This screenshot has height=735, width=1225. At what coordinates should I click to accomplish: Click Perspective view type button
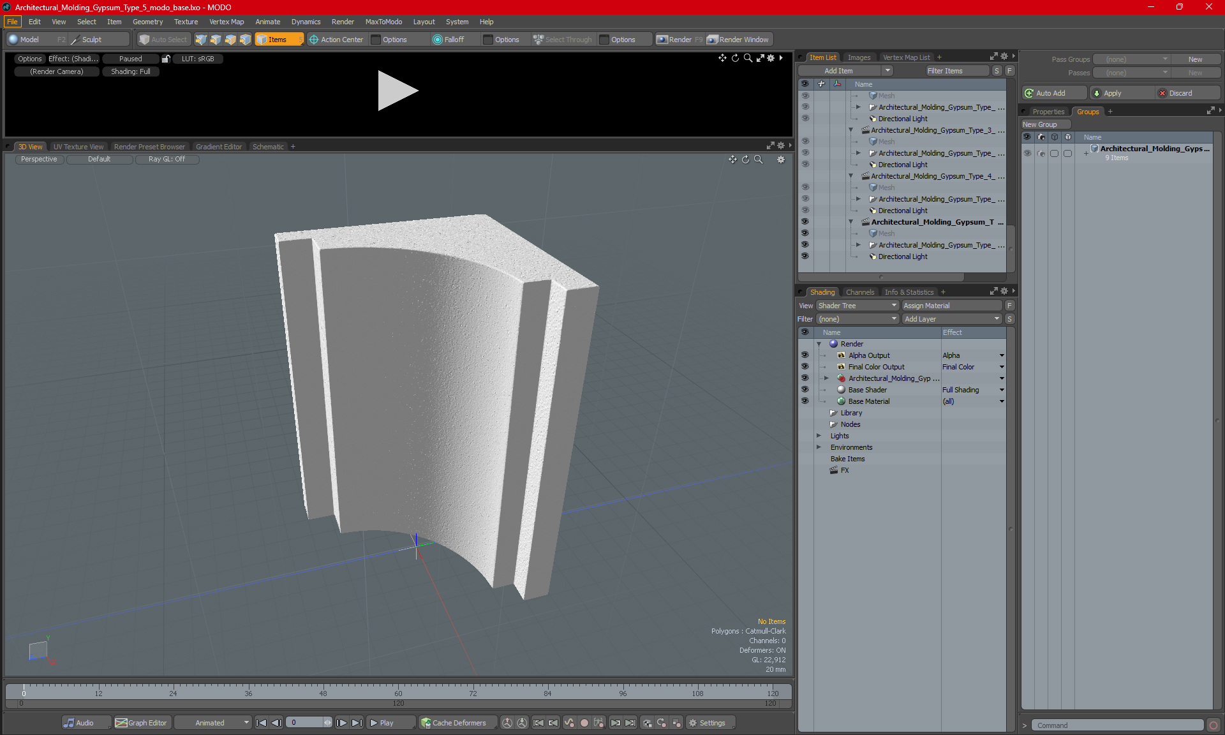(39, 160)
